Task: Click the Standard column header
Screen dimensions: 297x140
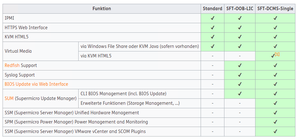Action: click(212, 9)
